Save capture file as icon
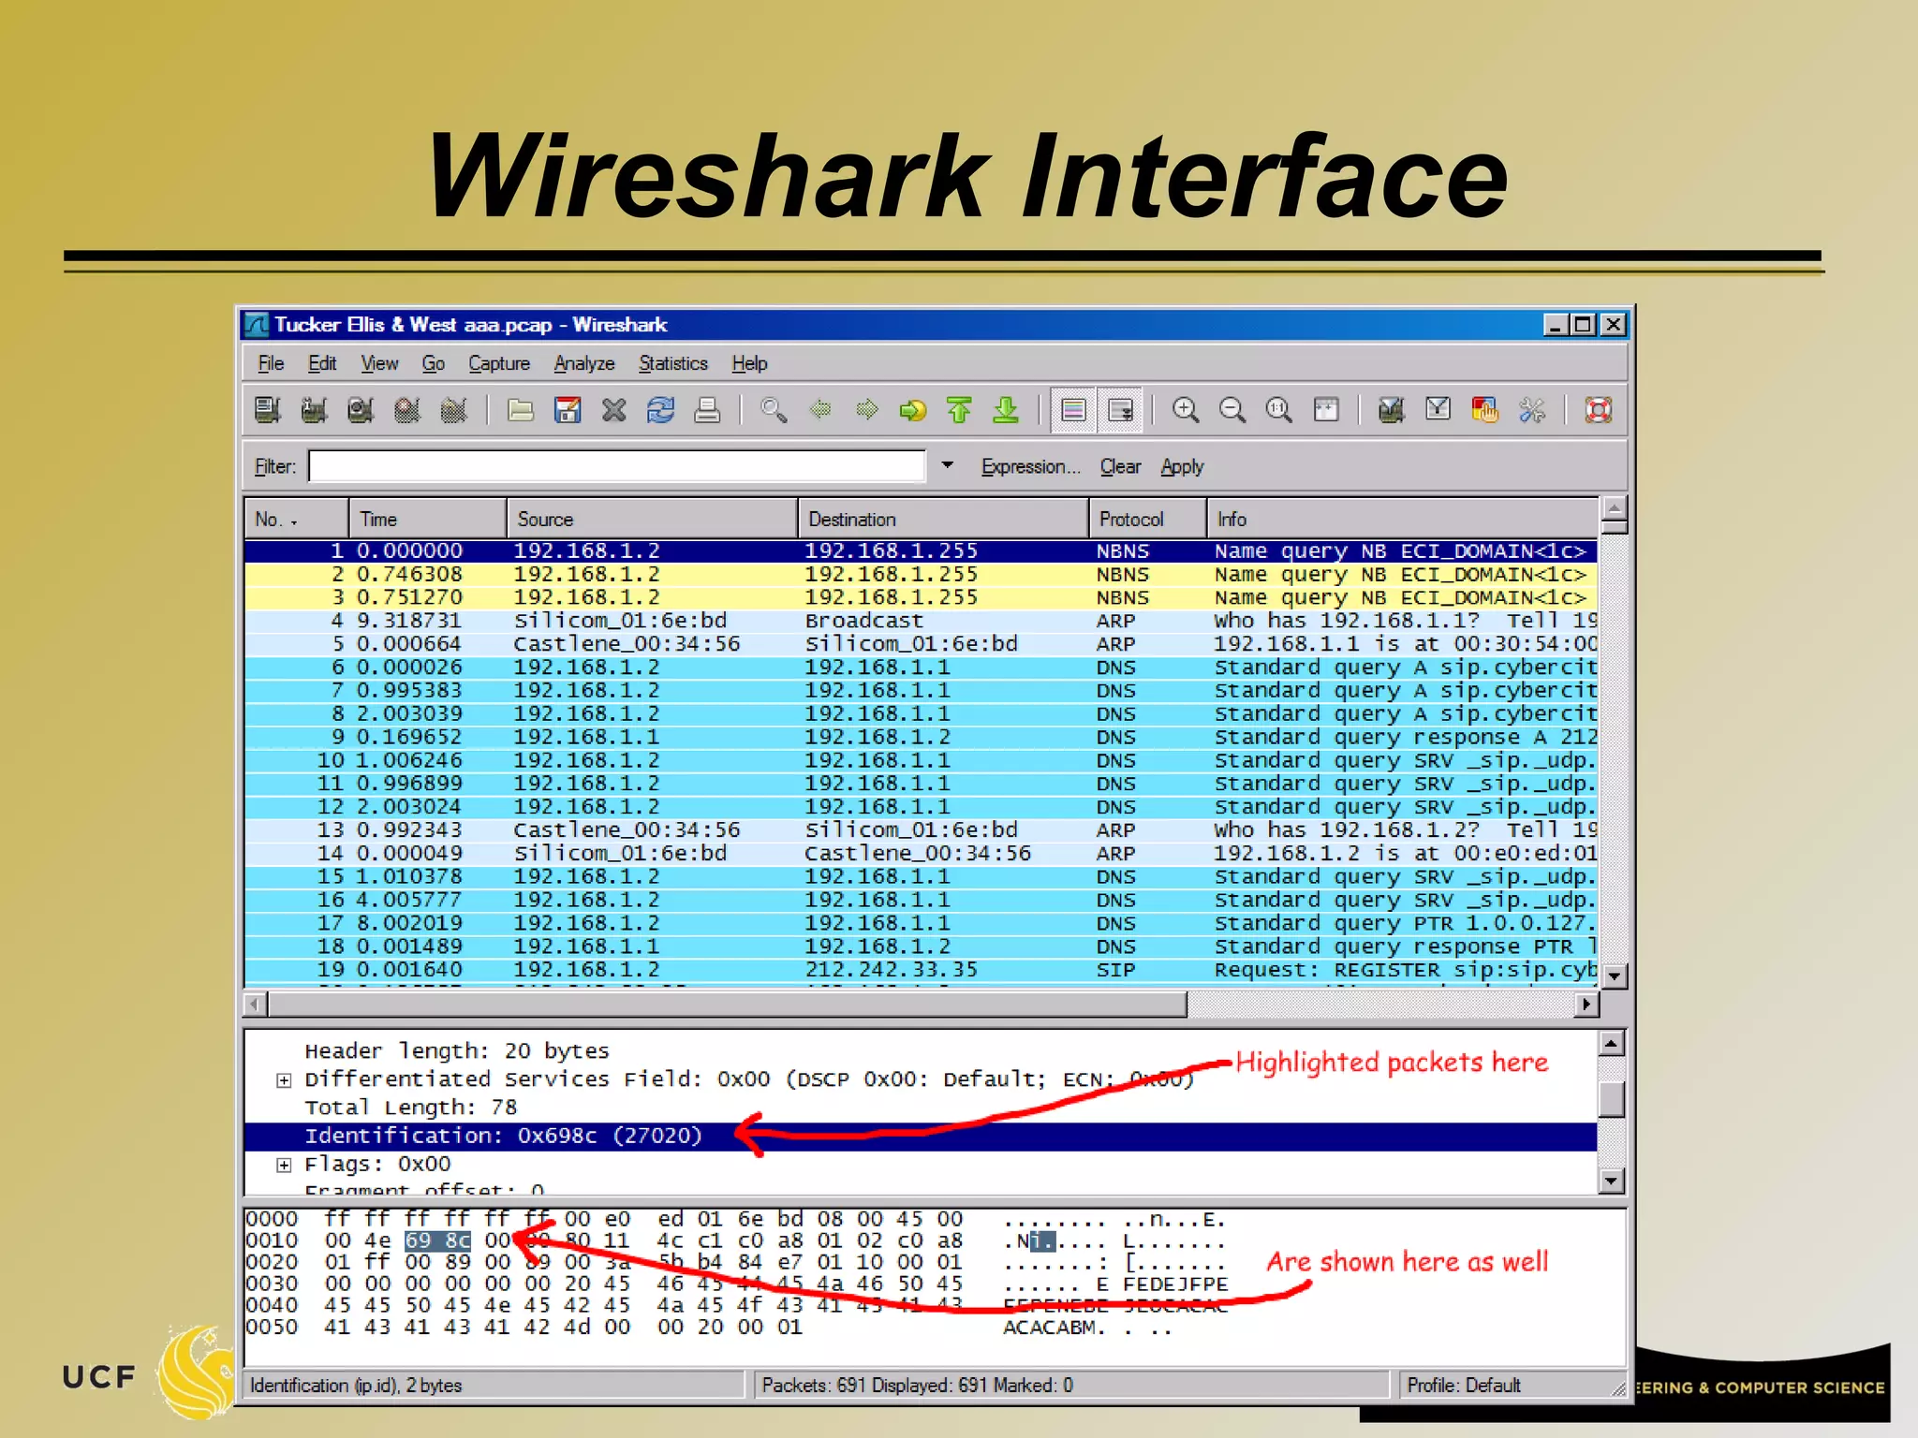Image resolution: width=1918 pixels, height=1438 pixels. 568,410
